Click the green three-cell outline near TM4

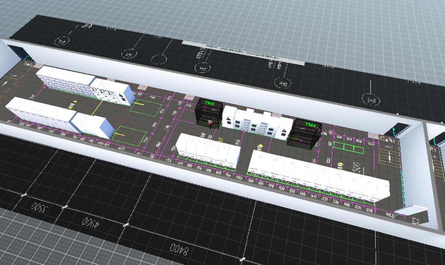[348, 148]
